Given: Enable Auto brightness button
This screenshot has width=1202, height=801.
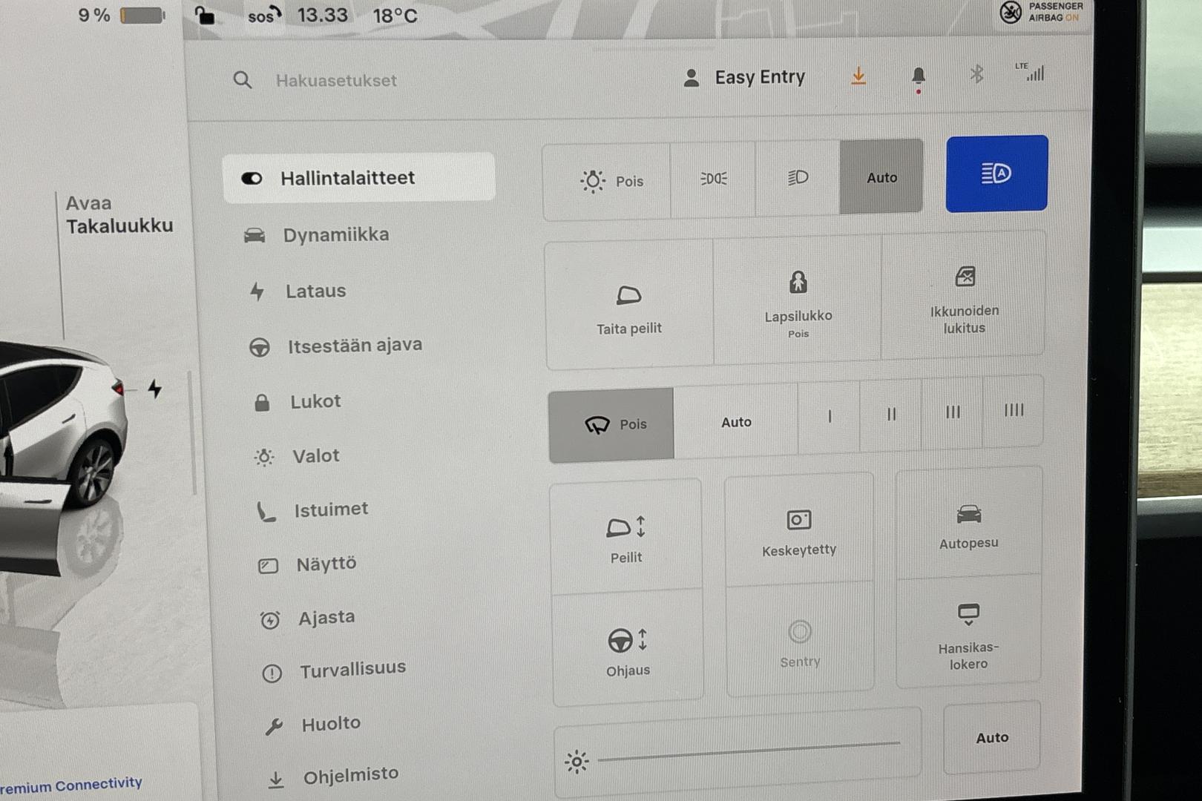Looking at the screenshot, I should point(992,738).
